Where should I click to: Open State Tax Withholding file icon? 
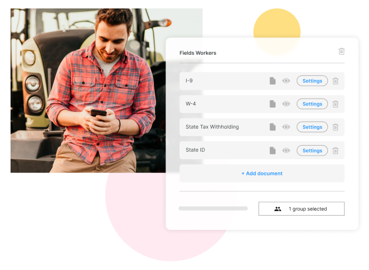coord(273,127)
